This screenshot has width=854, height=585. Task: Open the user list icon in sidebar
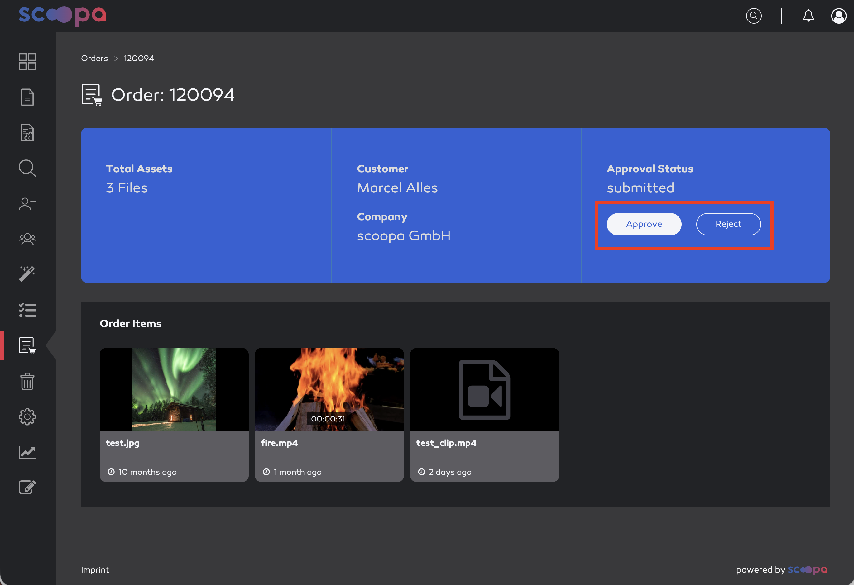tap(27, 204)
